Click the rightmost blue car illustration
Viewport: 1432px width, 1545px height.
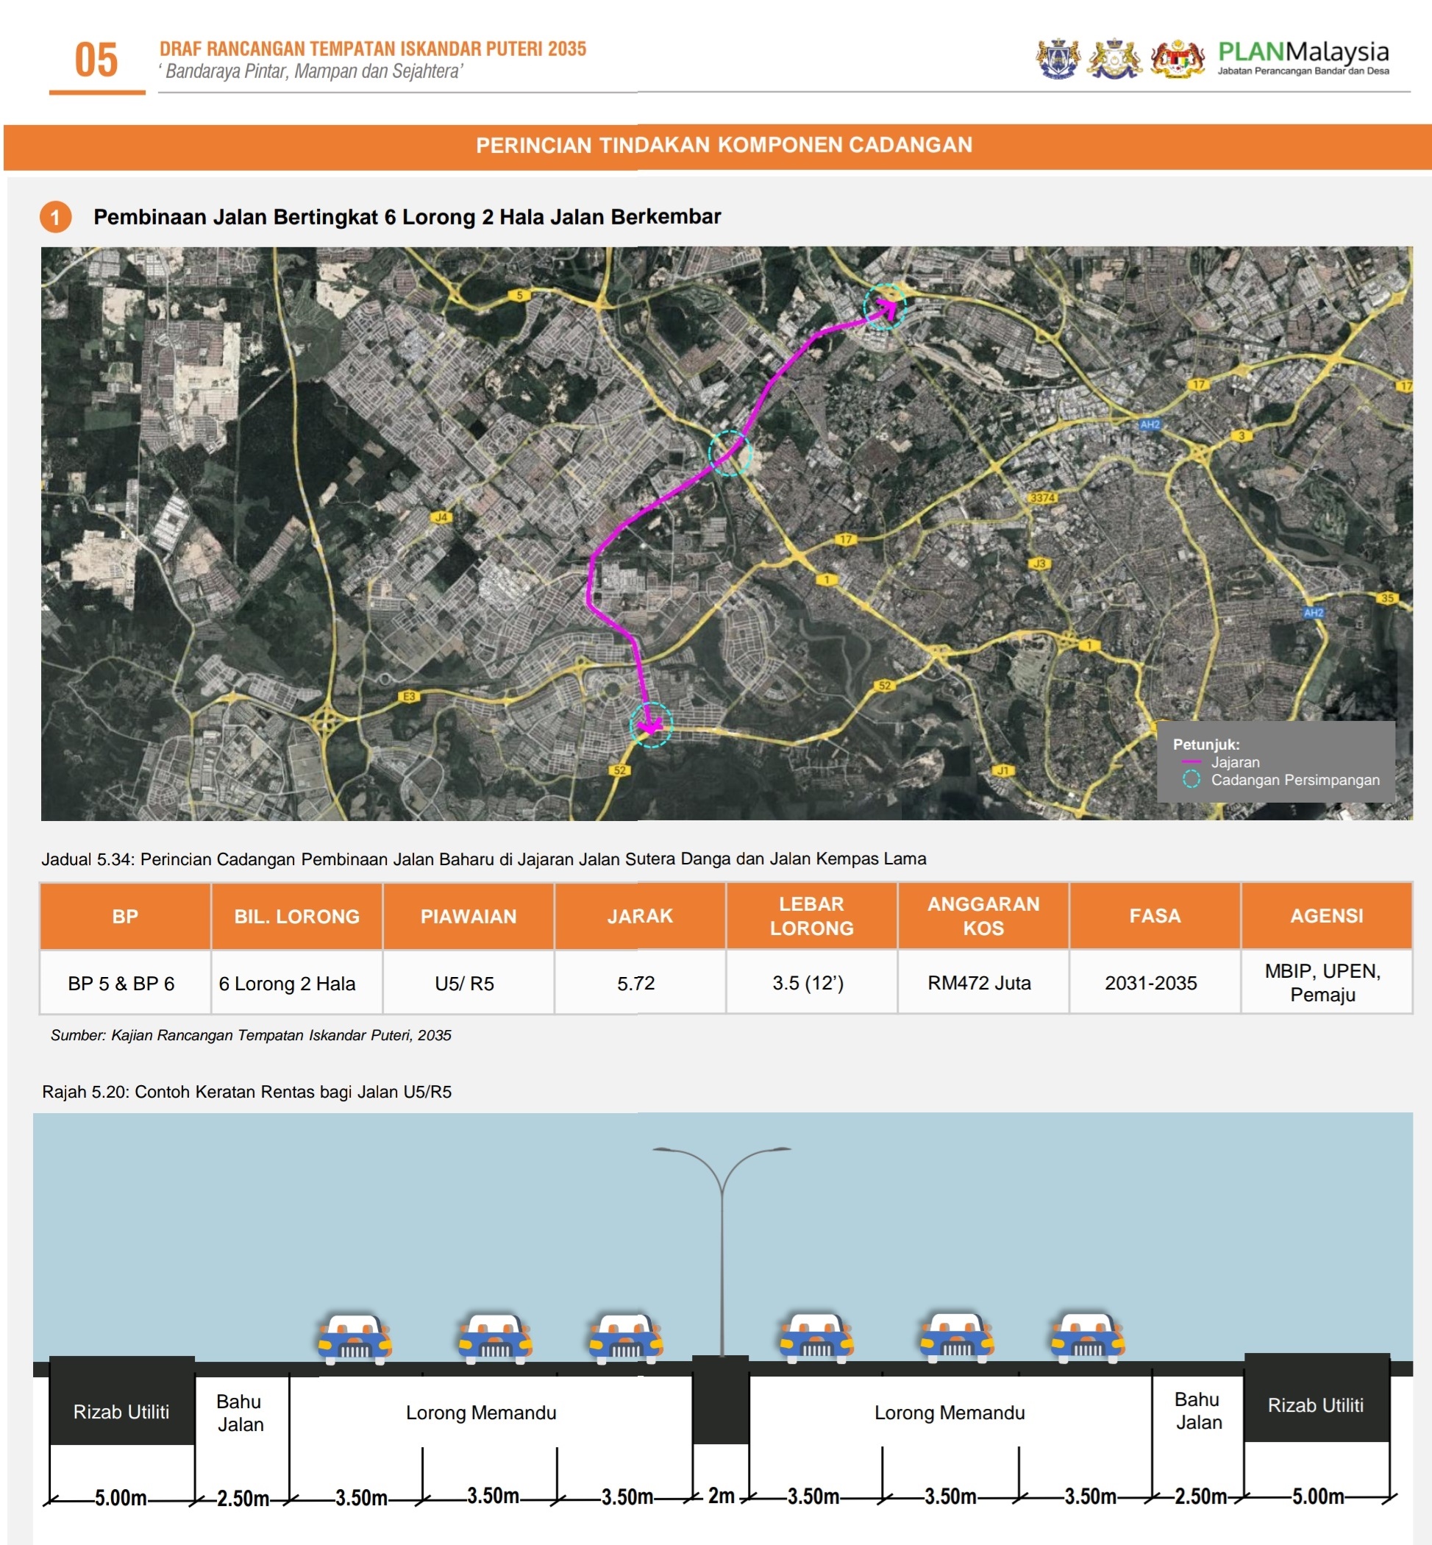(x=1087, y=1338)
